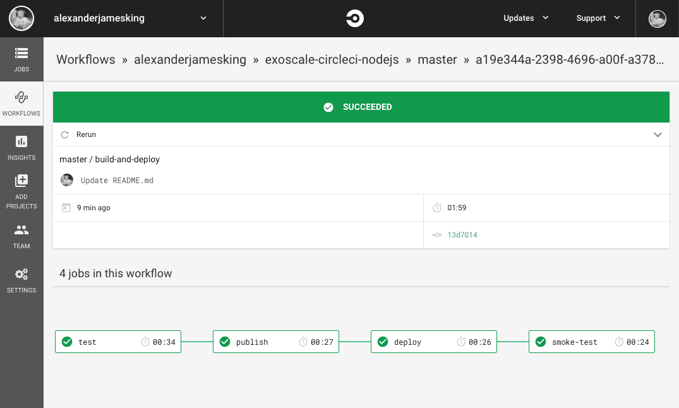Open the Insights panel icon
This screenshot has width=679, height=408.
21,147
